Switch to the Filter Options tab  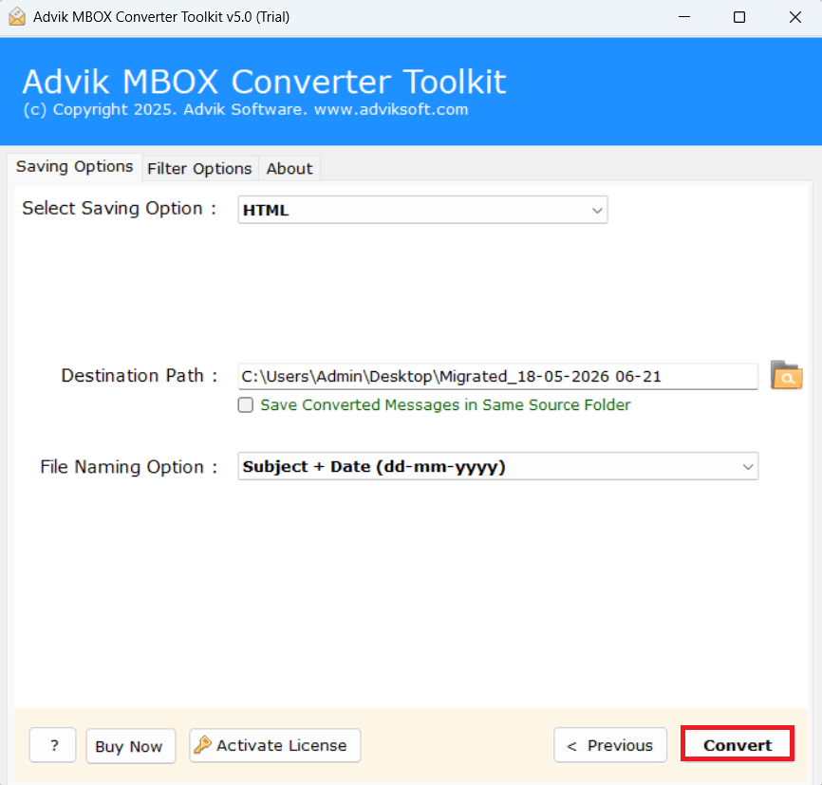[199, 168]
